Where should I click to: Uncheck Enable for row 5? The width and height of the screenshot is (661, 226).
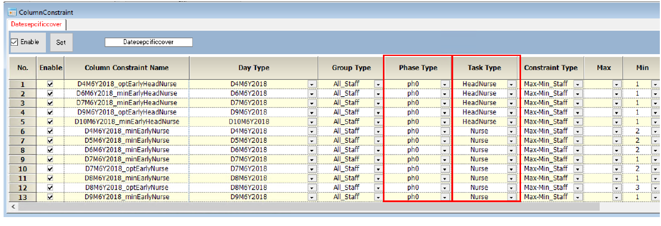(x=51, y=122)
